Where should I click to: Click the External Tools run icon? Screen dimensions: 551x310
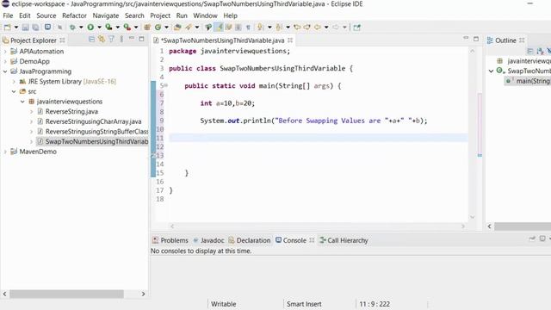tap(127, 27)
